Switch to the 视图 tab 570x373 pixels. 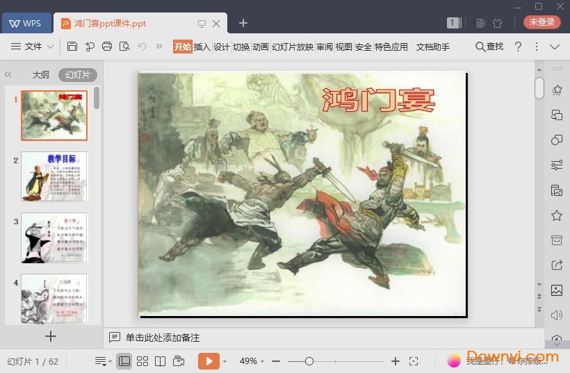pyautogui.click(x=344, y=47)
